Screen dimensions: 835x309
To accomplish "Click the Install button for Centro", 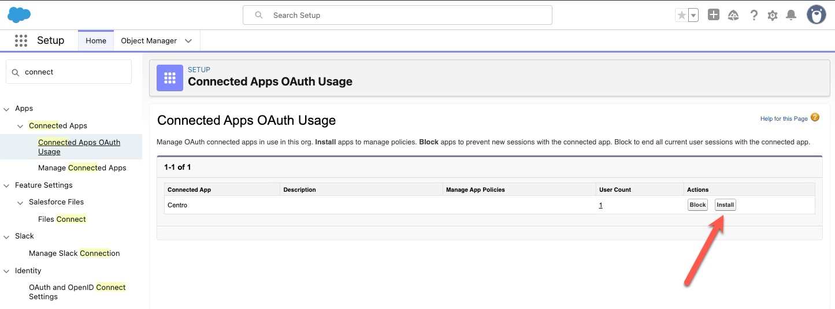I will [x=725, y=205].
